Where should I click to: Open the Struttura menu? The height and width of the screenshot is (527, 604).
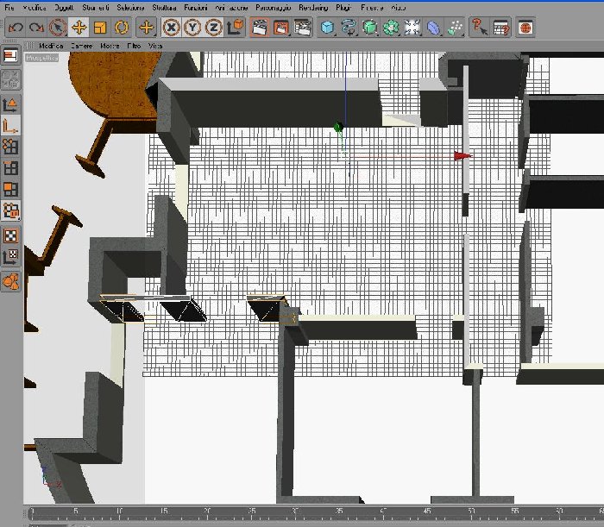[x=164, y=7]
